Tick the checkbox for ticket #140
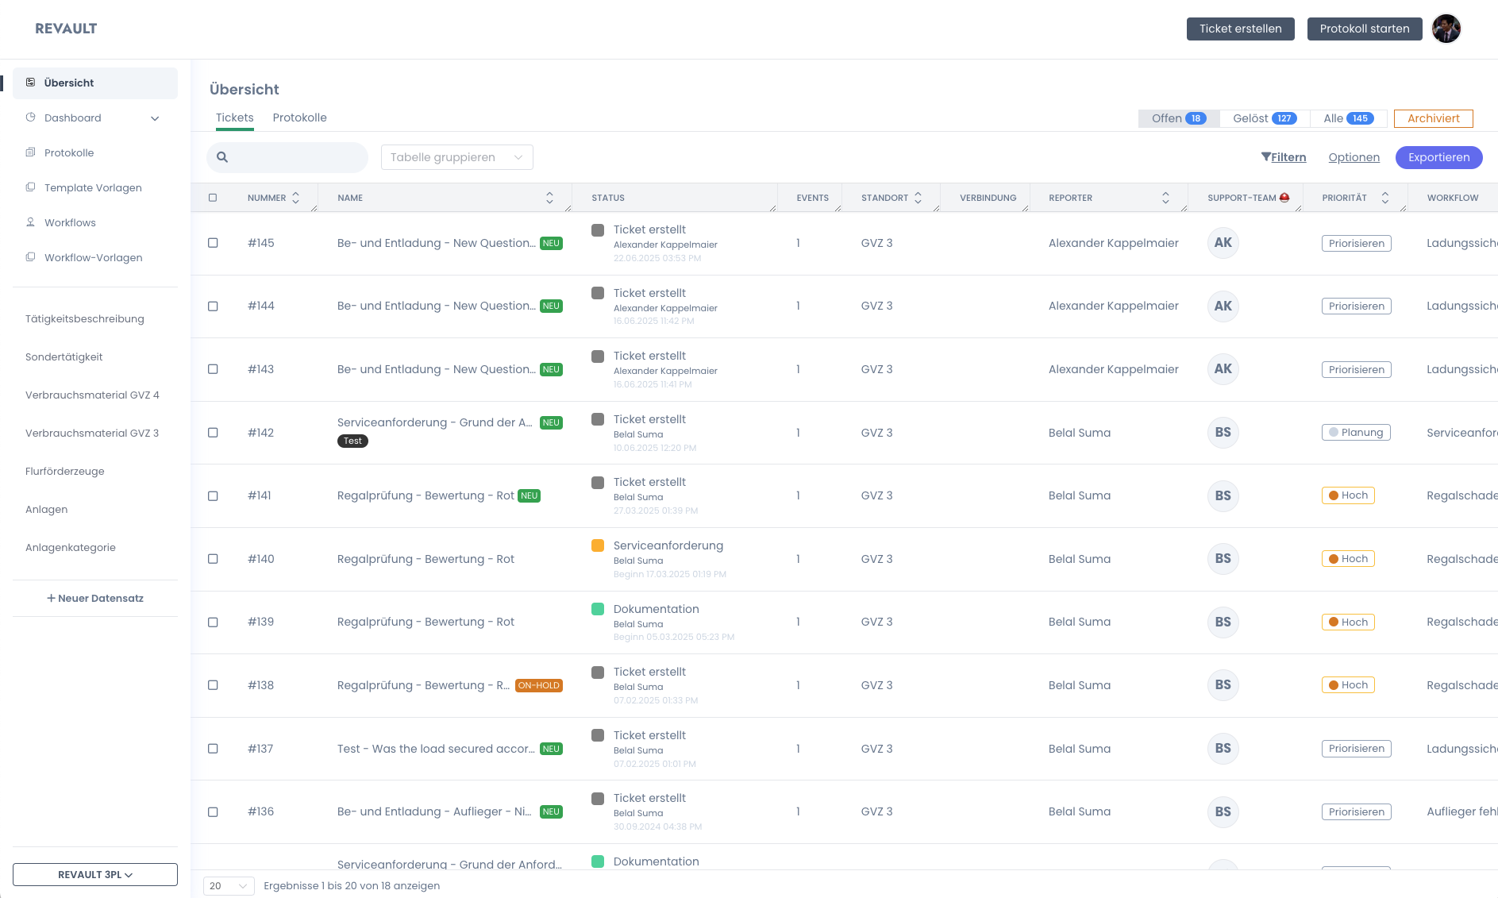Screen dimensions: 1498x898 click(213, 559)
